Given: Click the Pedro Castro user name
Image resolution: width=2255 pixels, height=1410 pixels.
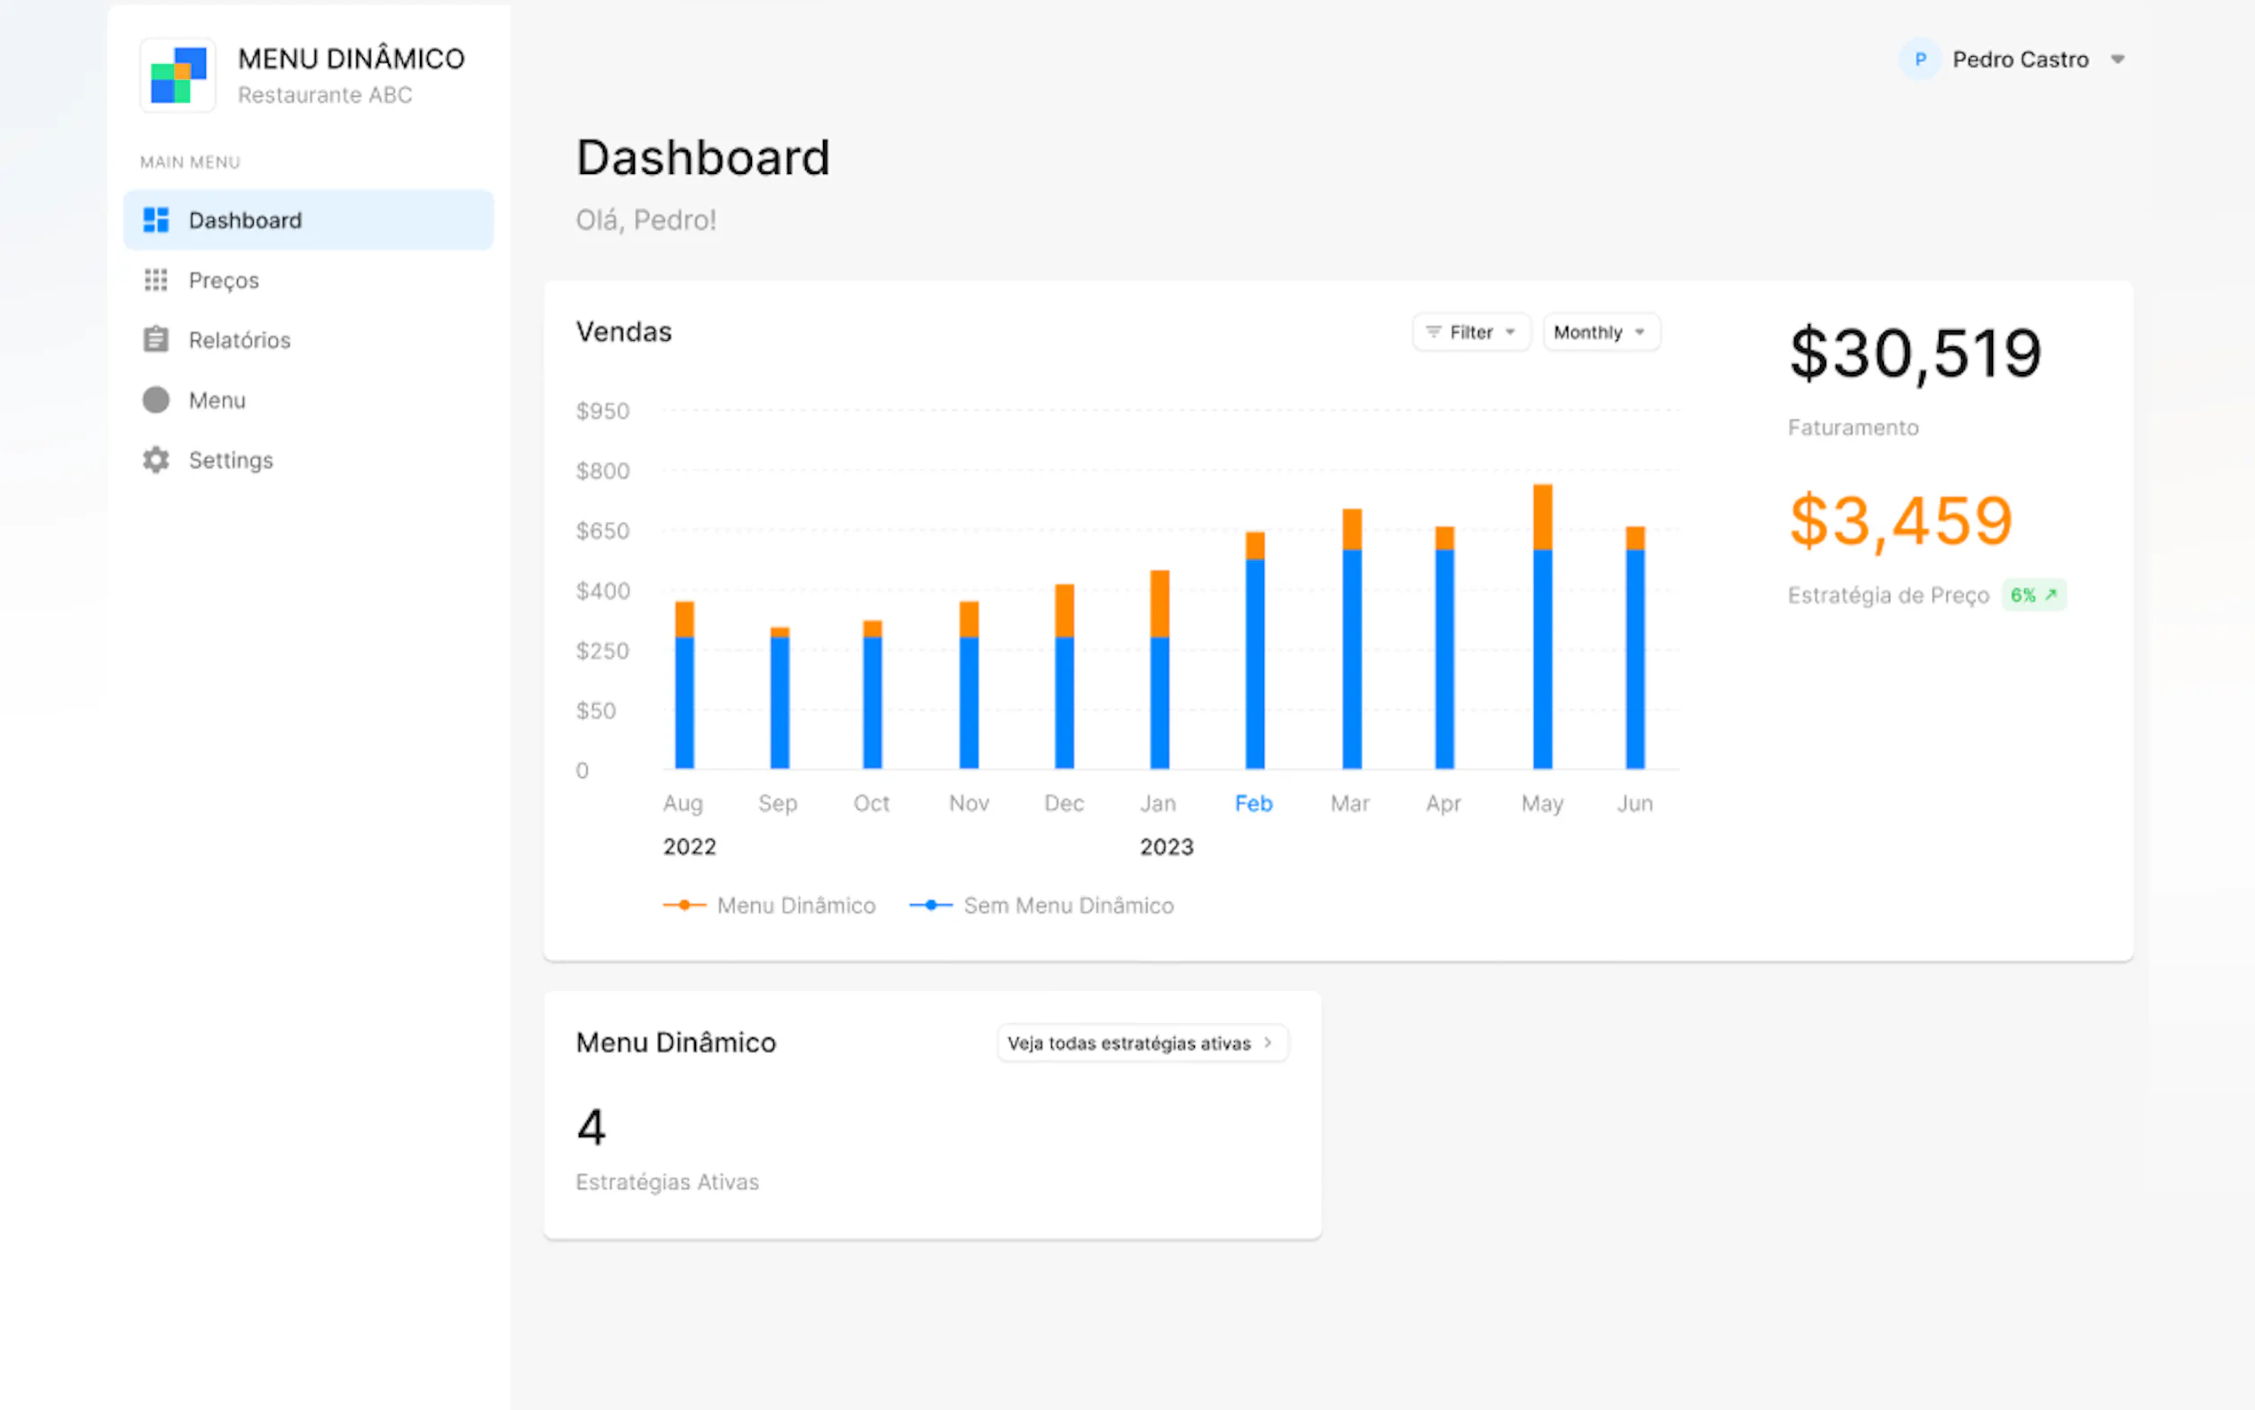Looking at the screenshot, I should coord(2020,59).
